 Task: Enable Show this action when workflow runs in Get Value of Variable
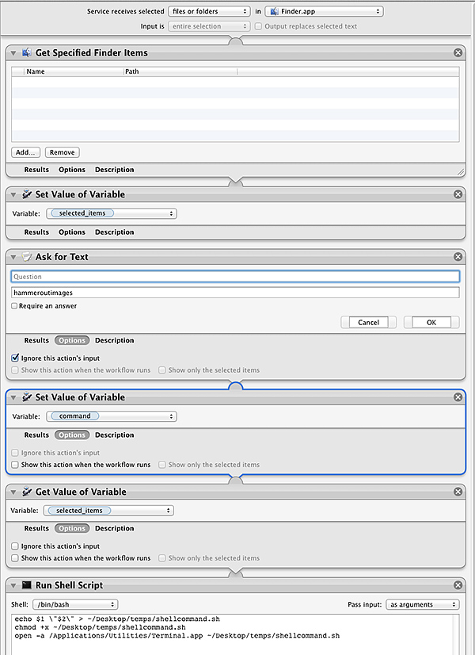[15, 558]
